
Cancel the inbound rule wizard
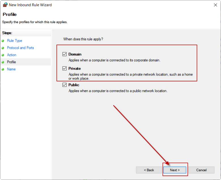(x=201, y=170)
